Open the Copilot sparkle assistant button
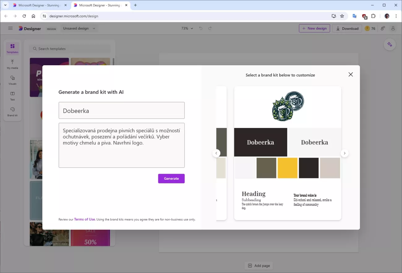The height and width of the screenshot is (273, 402). [390, 45]
